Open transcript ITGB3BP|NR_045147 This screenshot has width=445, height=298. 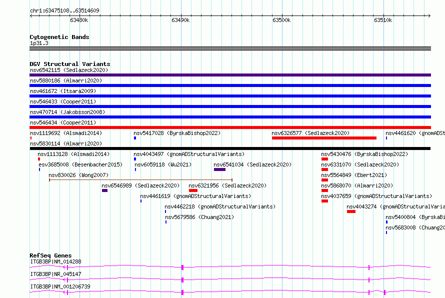tap(55, 274)
